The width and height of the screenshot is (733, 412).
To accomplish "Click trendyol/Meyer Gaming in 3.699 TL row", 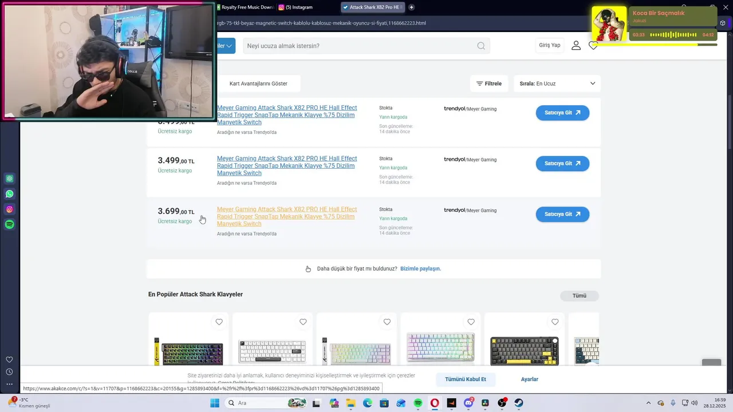I will (x=470, y=211).
